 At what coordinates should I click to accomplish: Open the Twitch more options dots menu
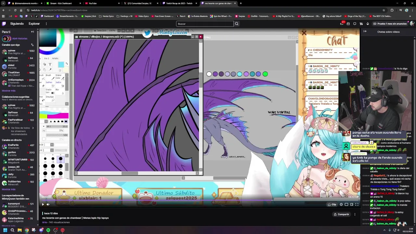[46, 24]
